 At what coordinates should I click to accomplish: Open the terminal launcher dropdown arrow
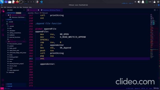click(x=23, y=2)
